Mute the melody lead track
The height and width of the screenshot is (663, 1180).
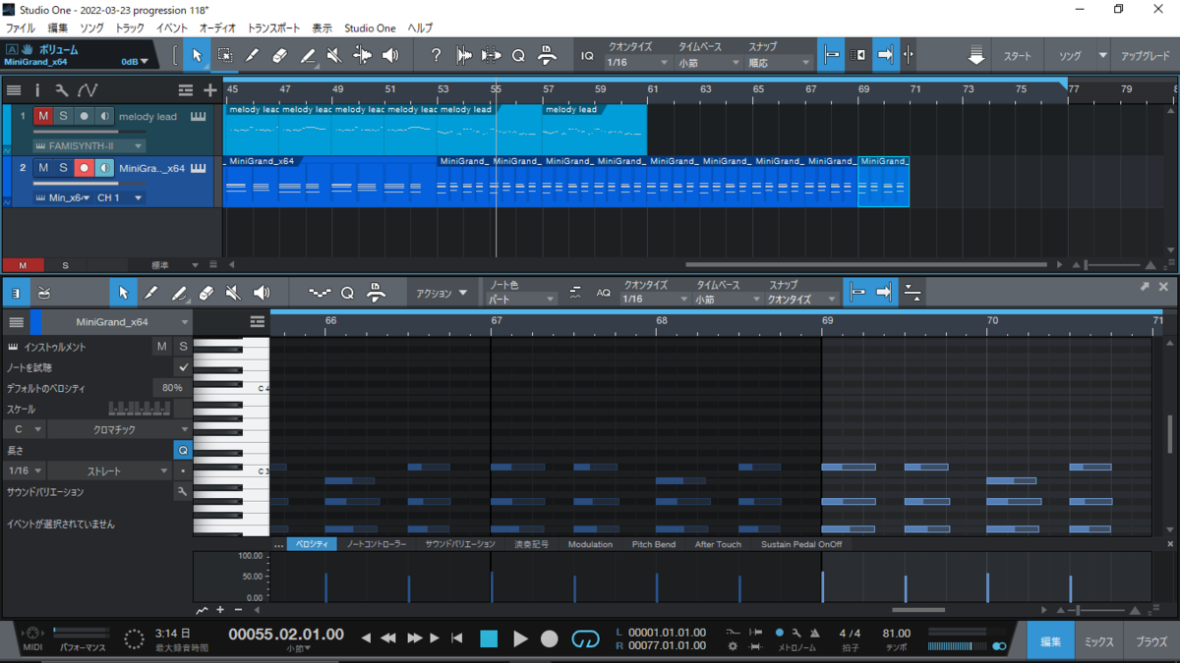pos(43,116)
